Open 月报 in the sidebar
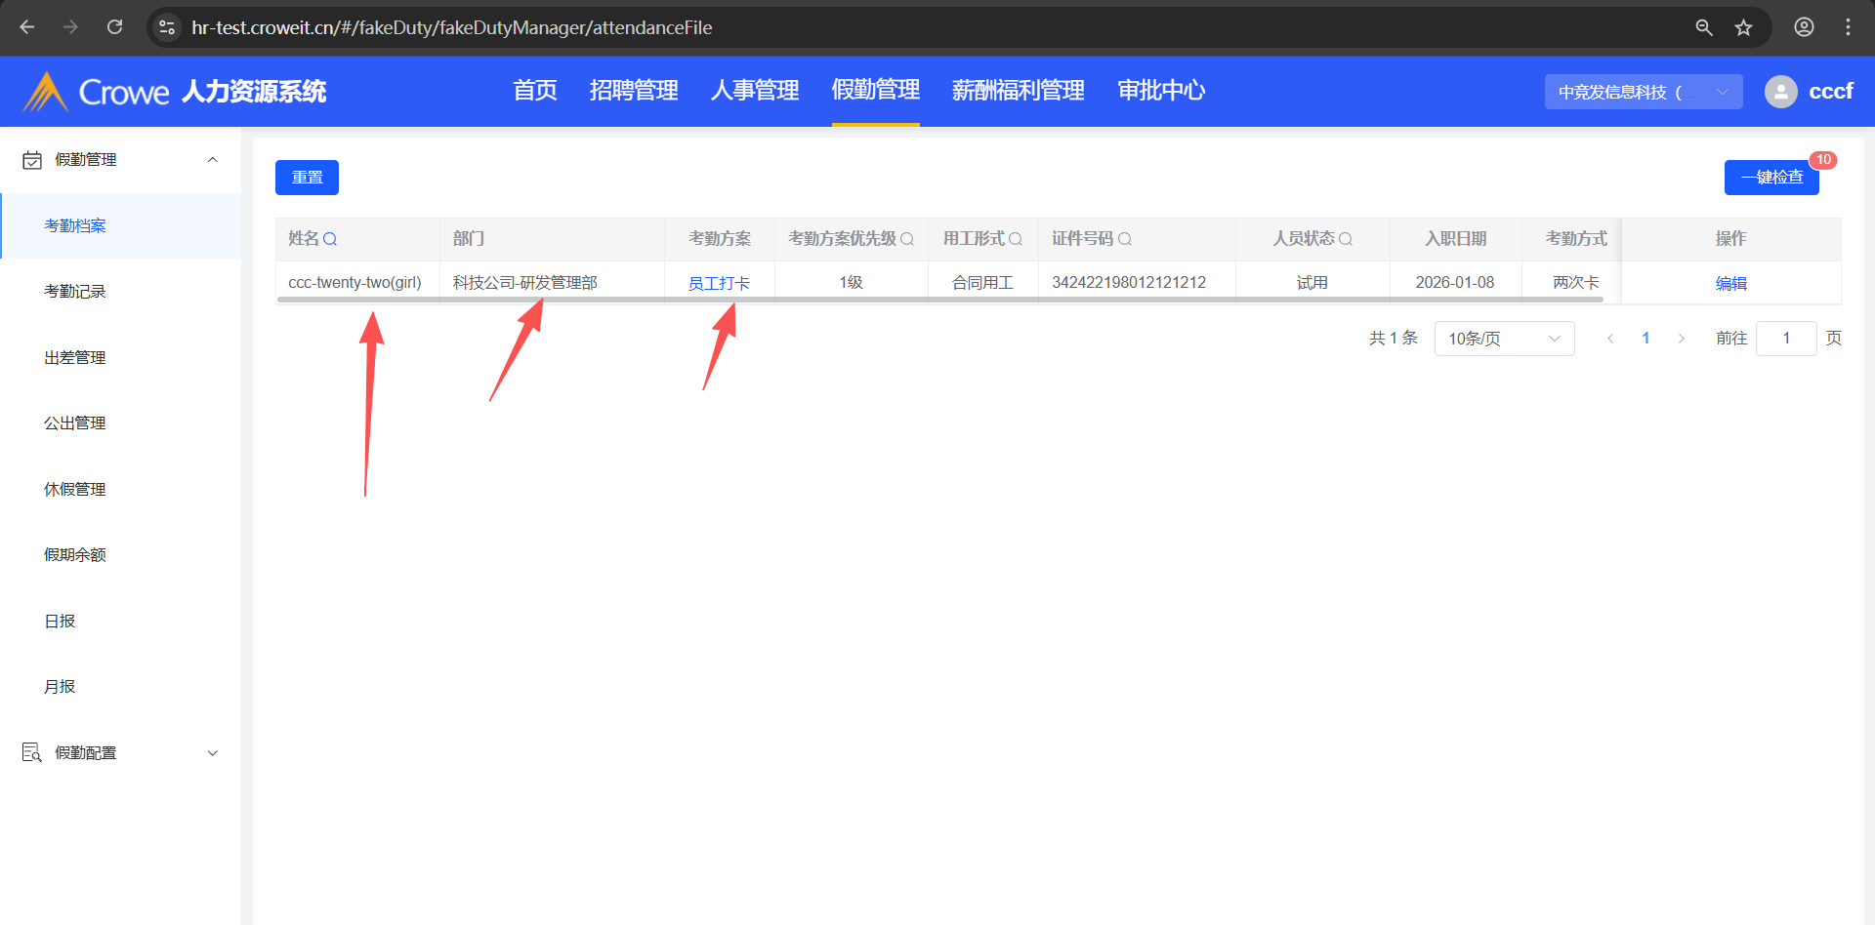Viewport: 1875px width, 925px height. (121, 687)
